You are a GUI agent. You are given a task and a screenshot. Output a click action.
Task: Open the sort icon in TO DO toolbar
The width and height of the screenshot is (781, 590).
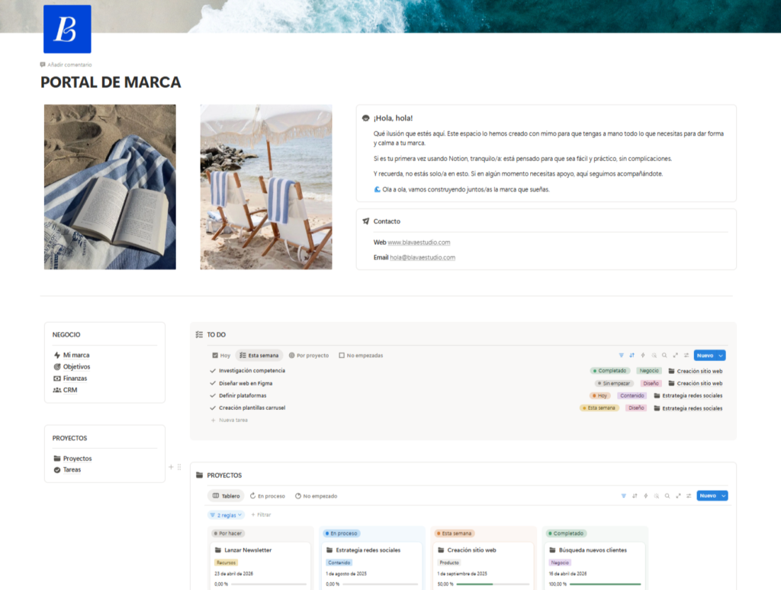(632, 355)
